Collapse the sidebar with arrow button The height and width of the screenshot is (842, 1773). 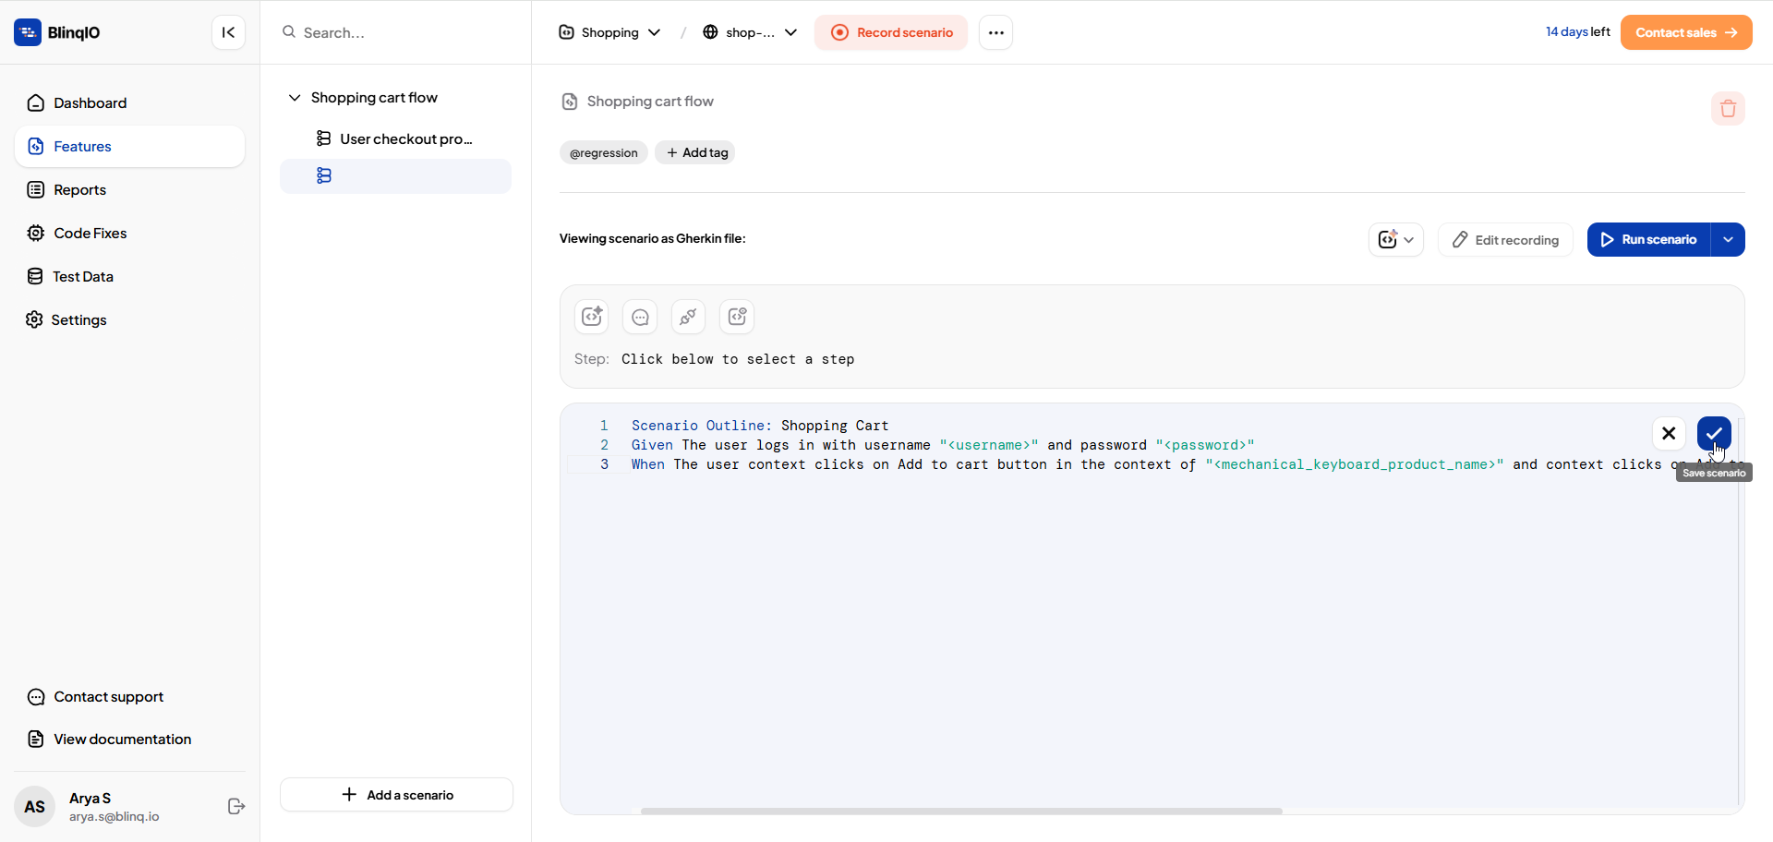coord(228,32)
